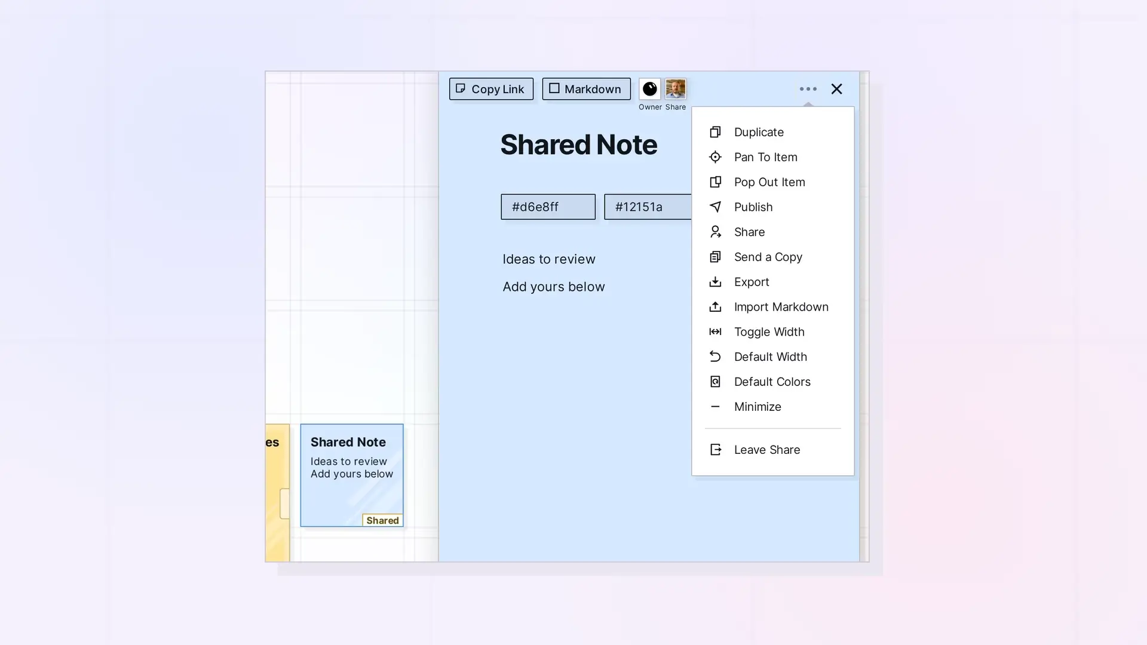
Task: Click the Shared Note title heading
Action: pyautogui.click(x=578, y=145)
